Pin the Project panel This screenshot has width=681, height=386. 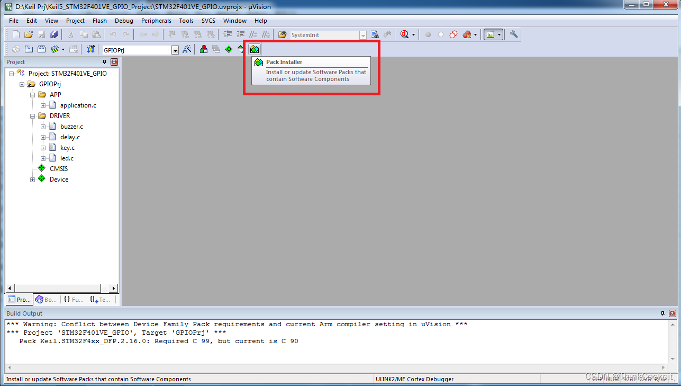point(104,62)
